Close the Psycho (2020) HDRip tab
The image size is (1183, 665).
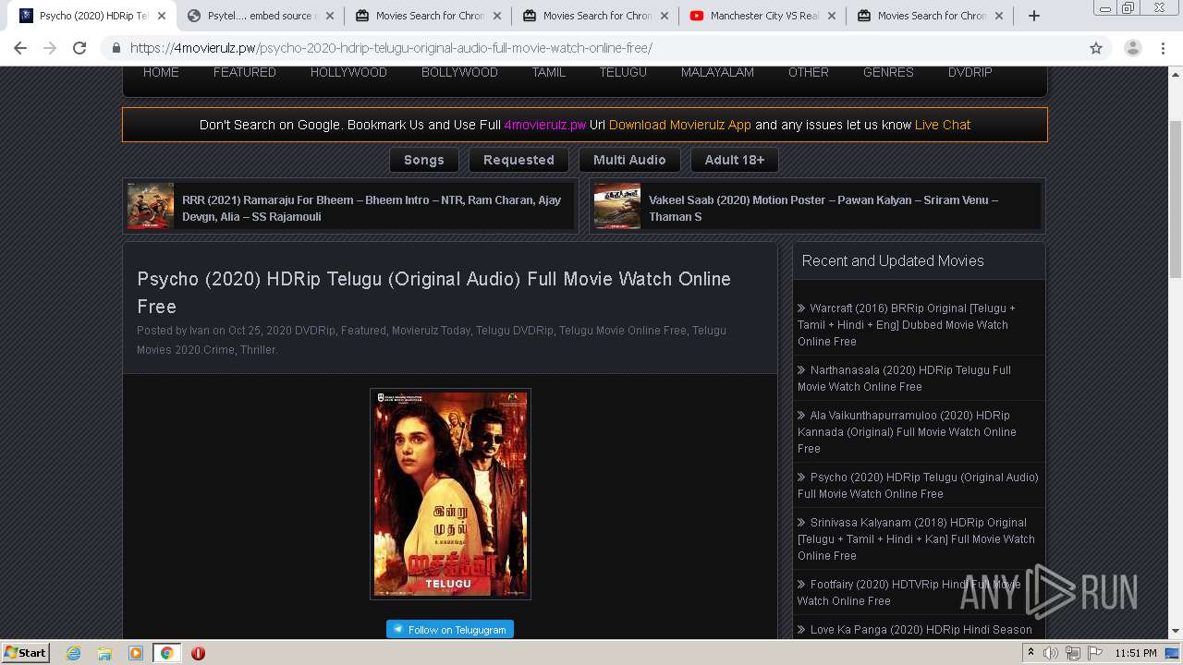(x=161, y=16)
